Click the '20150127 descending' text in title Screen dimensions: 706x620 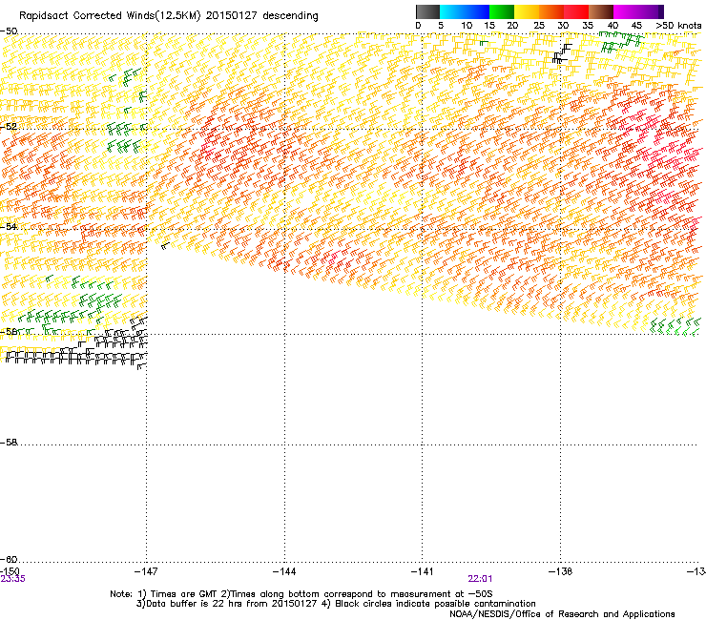(x=262, y=16)
